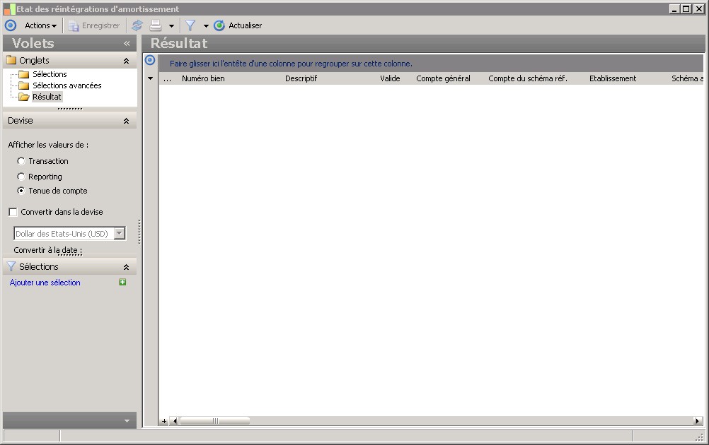Click the Actualiser button

(245, 25)
